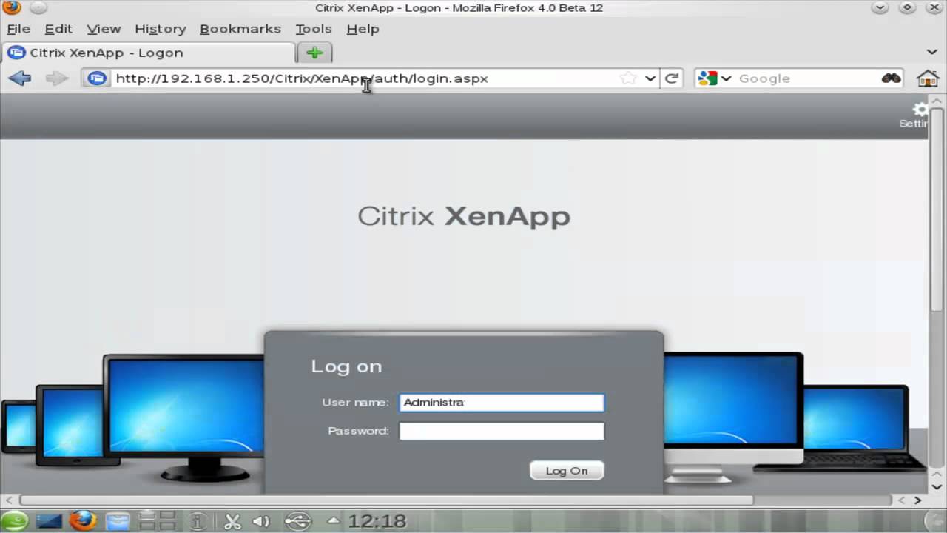Click the horizontal scrollbar thumb
Image resolution: width=947 pixels, height=533 pixels.
(386, 500)
